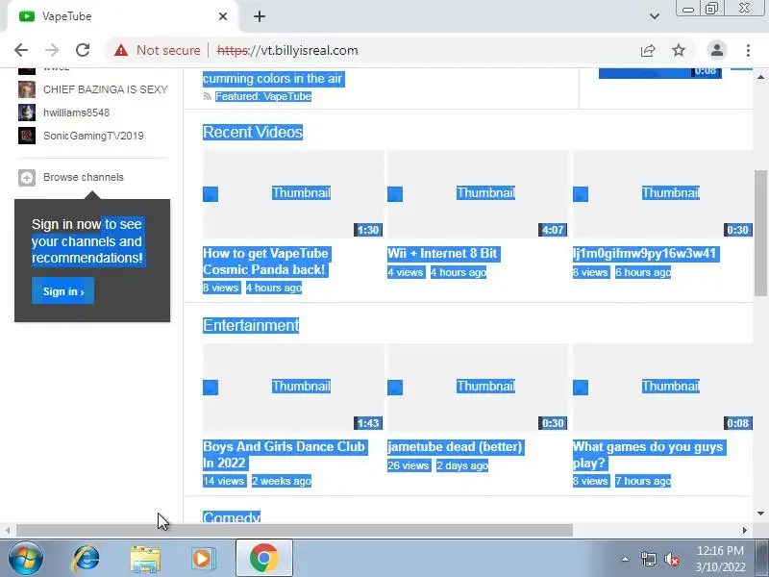
Task: Click the horizontal scrollbar thumb
Action: pyautogui.click(x=294, y=531)
